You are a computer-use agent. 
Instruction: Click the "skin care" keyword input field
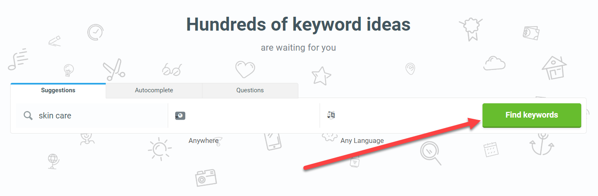[98, 116]
